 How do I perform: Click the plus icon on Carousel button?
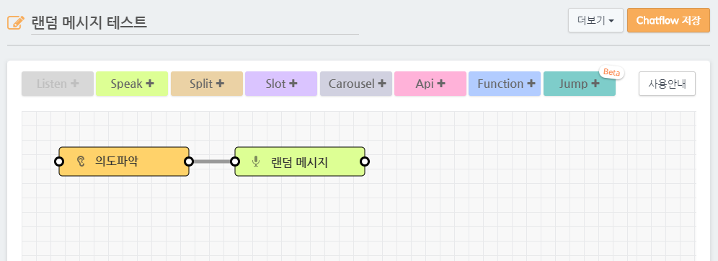coord(382,84)
